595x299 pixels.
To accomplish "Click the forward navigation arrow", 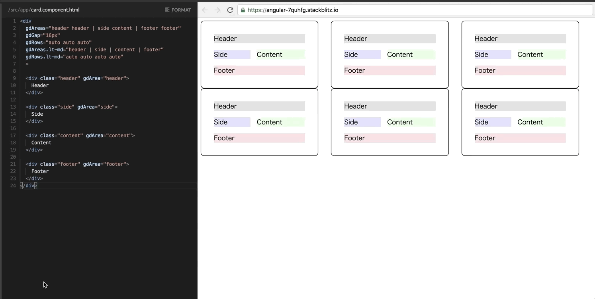I will pos(217,10).
